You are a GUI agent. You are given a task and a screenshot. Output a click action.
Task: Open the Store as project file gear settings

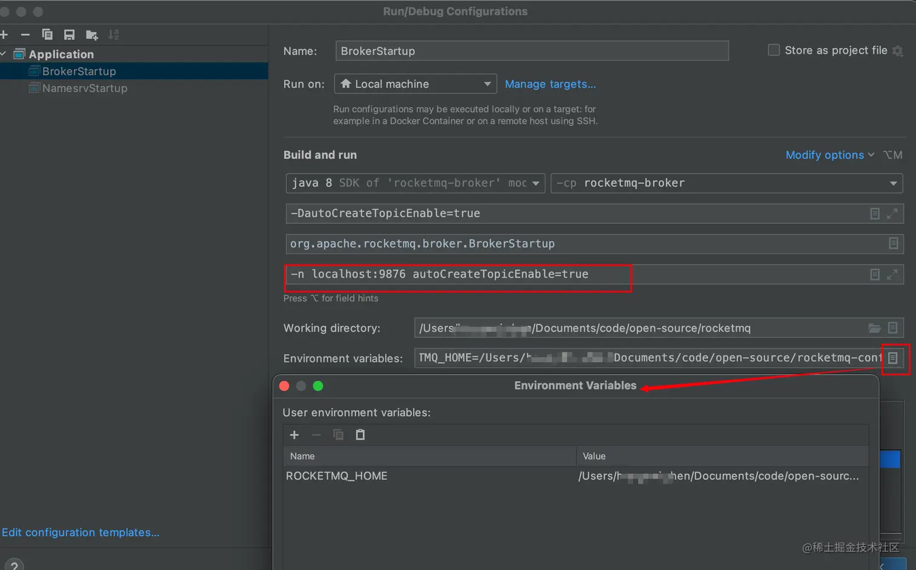(898, 51)
